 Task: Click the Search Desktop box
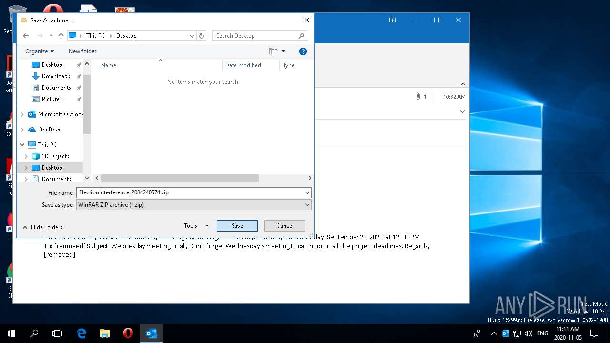pyautogui.click(x=260, y=36)
